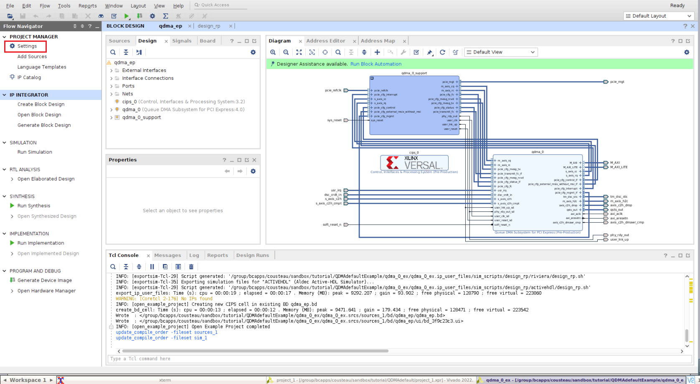
Task: Click Generate Block Design
Action: [x=44, y=125]
